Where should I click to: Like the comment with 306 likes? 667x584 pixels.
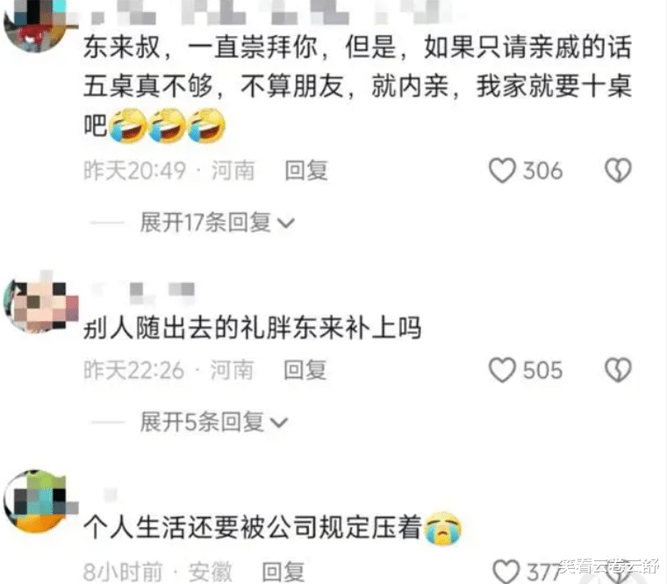(x=502, y=170)
